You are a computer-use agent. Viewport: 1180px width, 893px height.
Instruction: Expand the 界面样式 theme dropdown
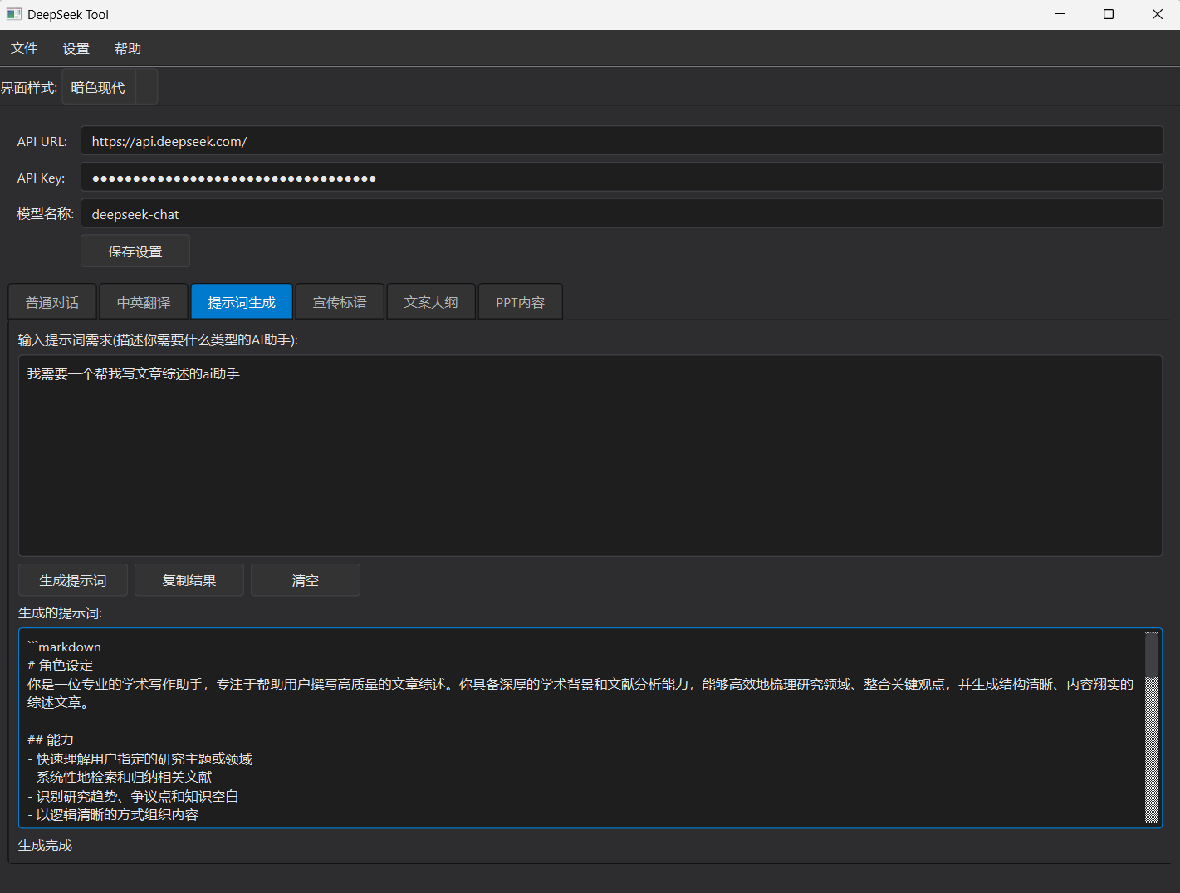[x=110, y=87]
